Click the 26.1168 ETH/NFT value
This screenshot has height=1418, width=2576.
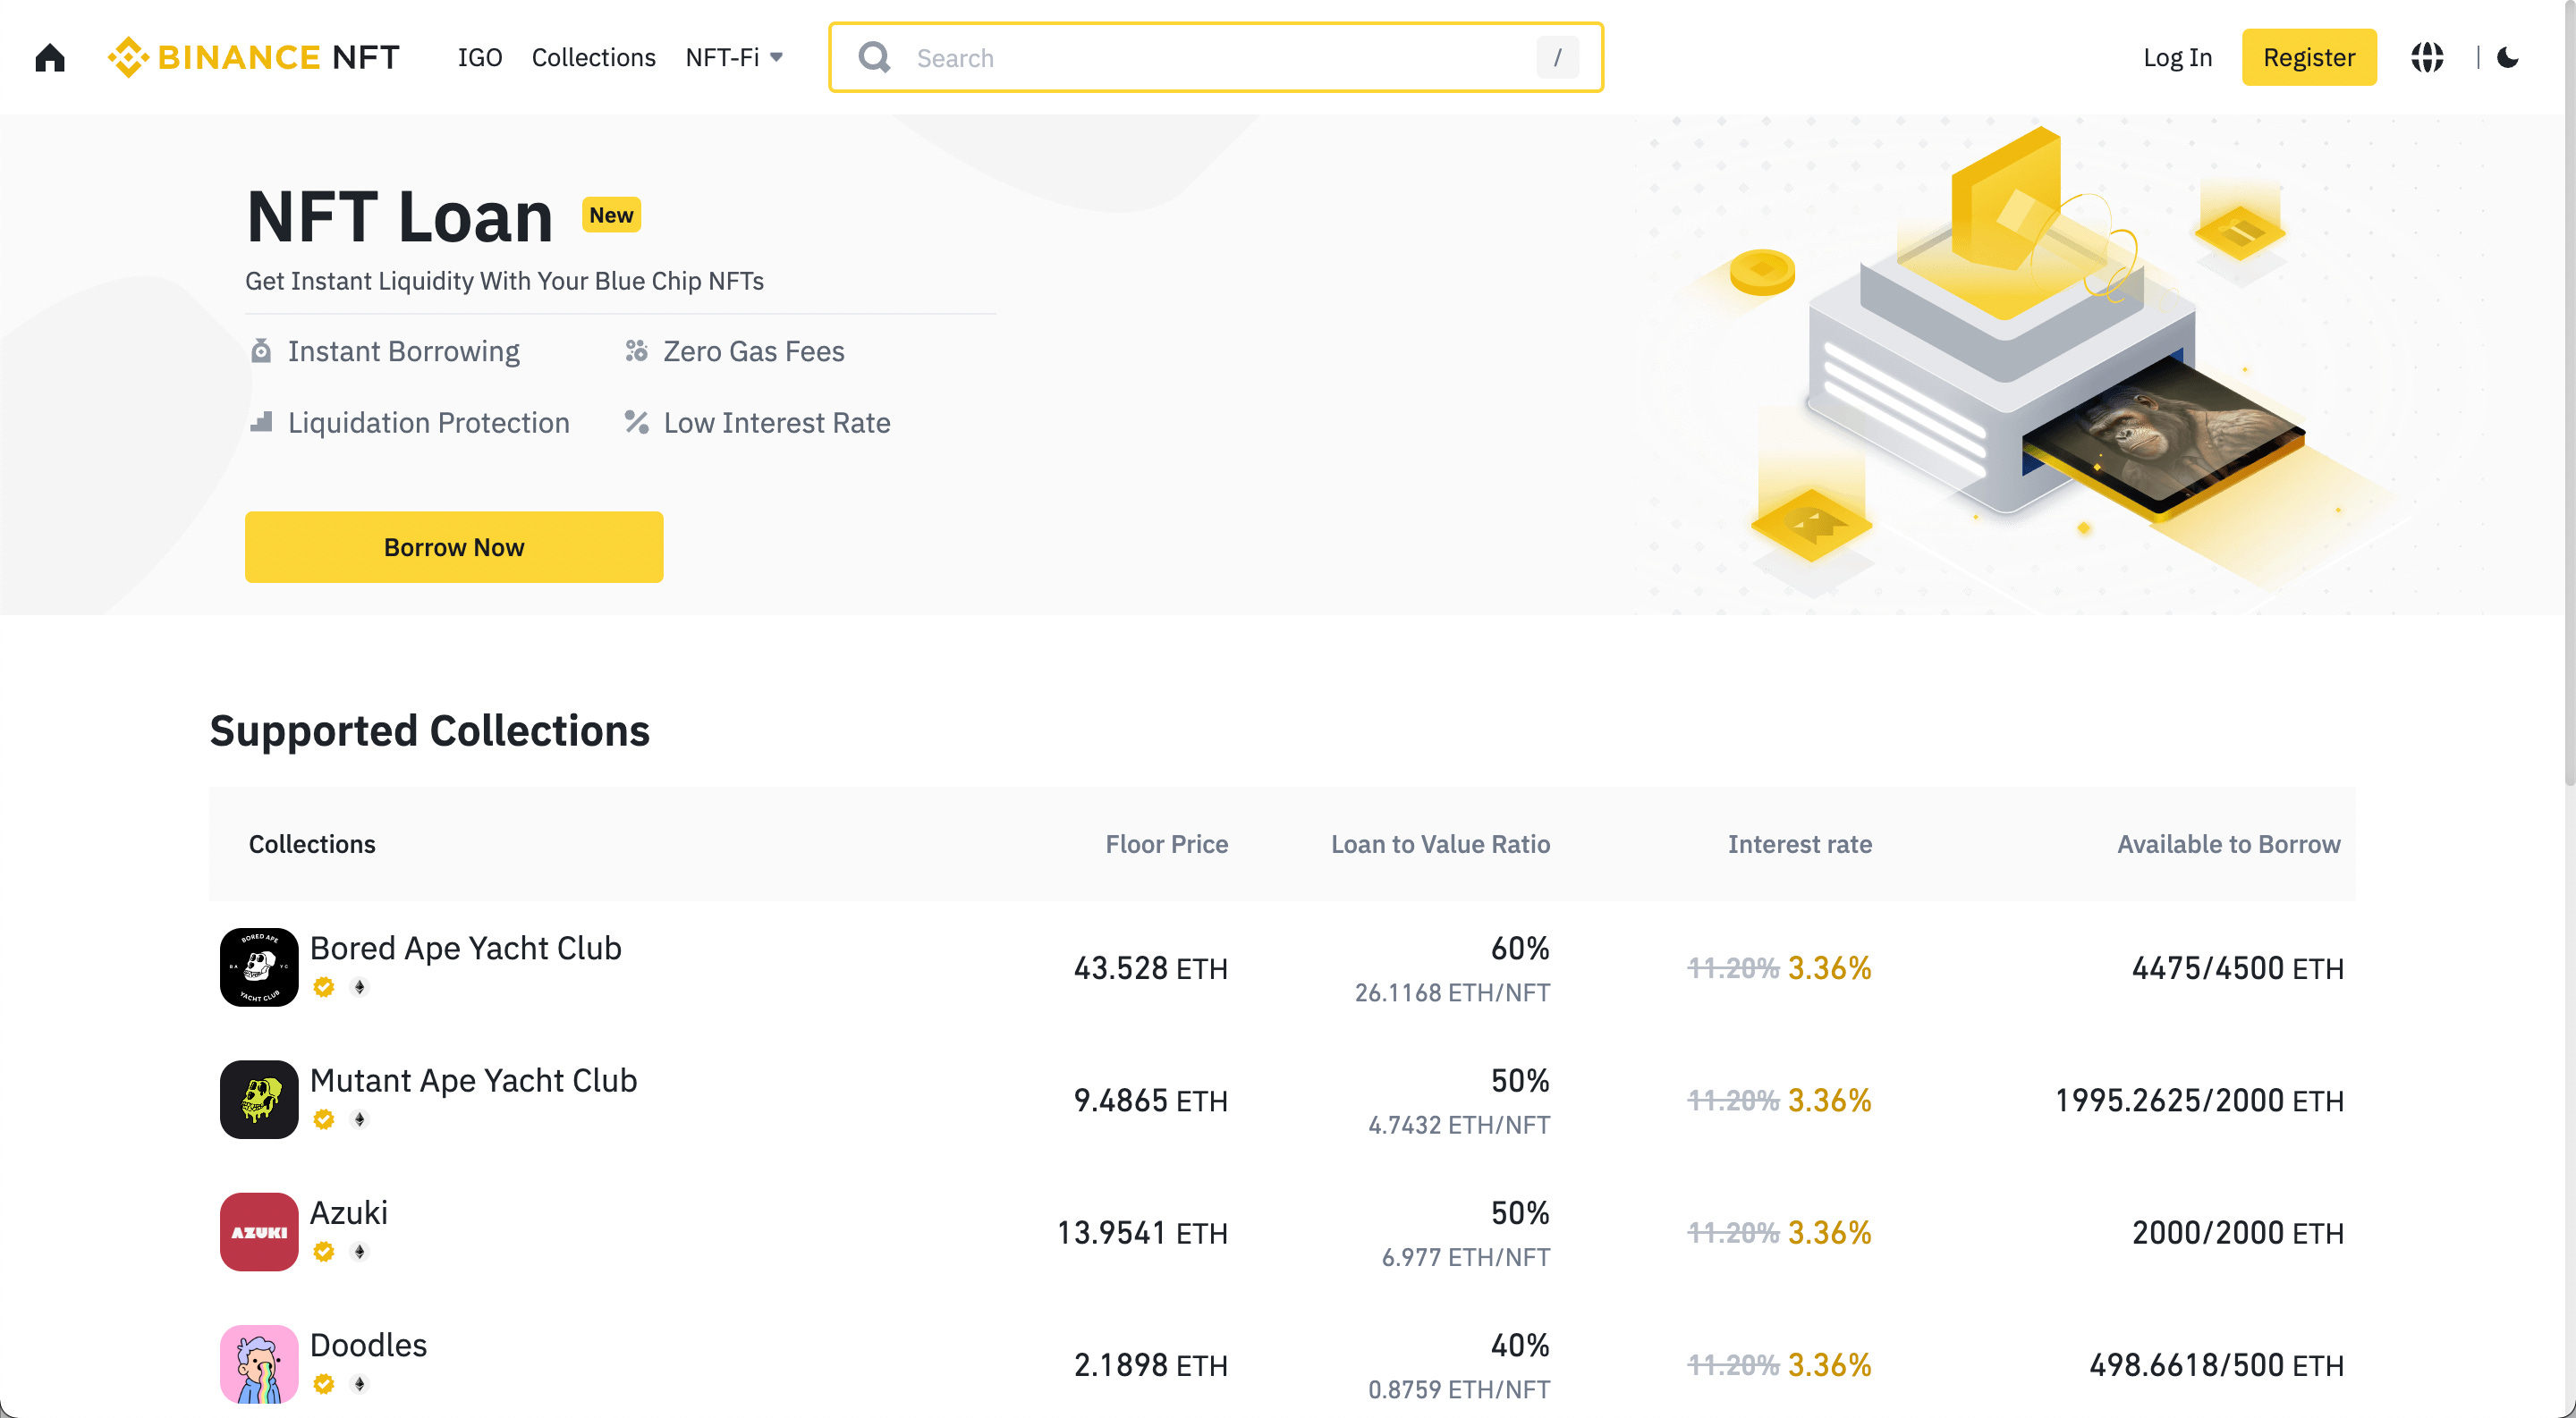(1452, 992)
